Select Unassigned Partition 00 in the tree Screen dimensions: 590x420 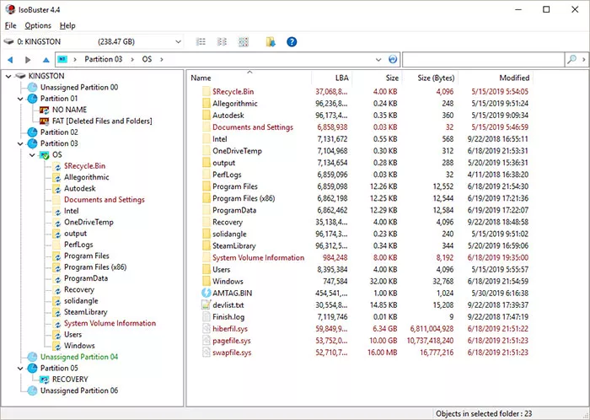pyautogui.click(x=79, y=88)
